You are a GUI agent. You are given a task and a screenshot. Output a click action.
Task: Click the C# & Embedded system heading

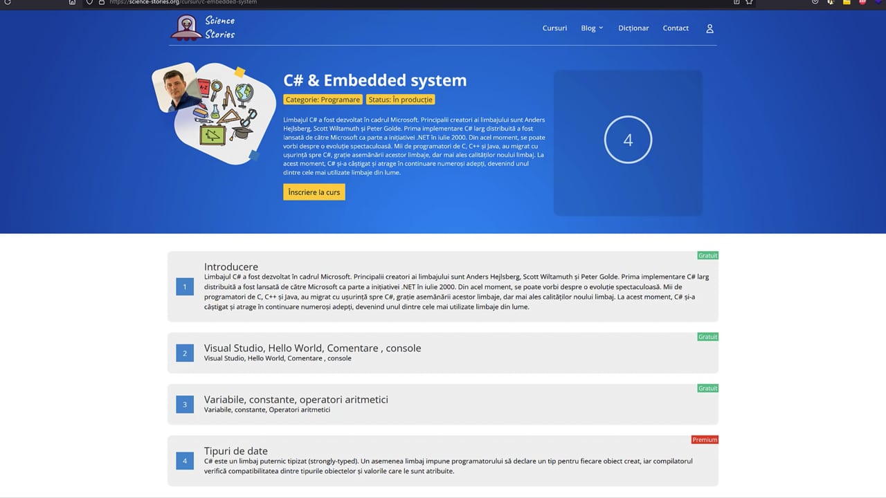pos(375,80)
